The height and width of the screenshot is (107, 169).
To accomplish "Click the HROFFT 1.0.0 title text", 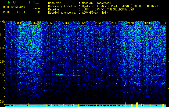I will coord(21,2).
